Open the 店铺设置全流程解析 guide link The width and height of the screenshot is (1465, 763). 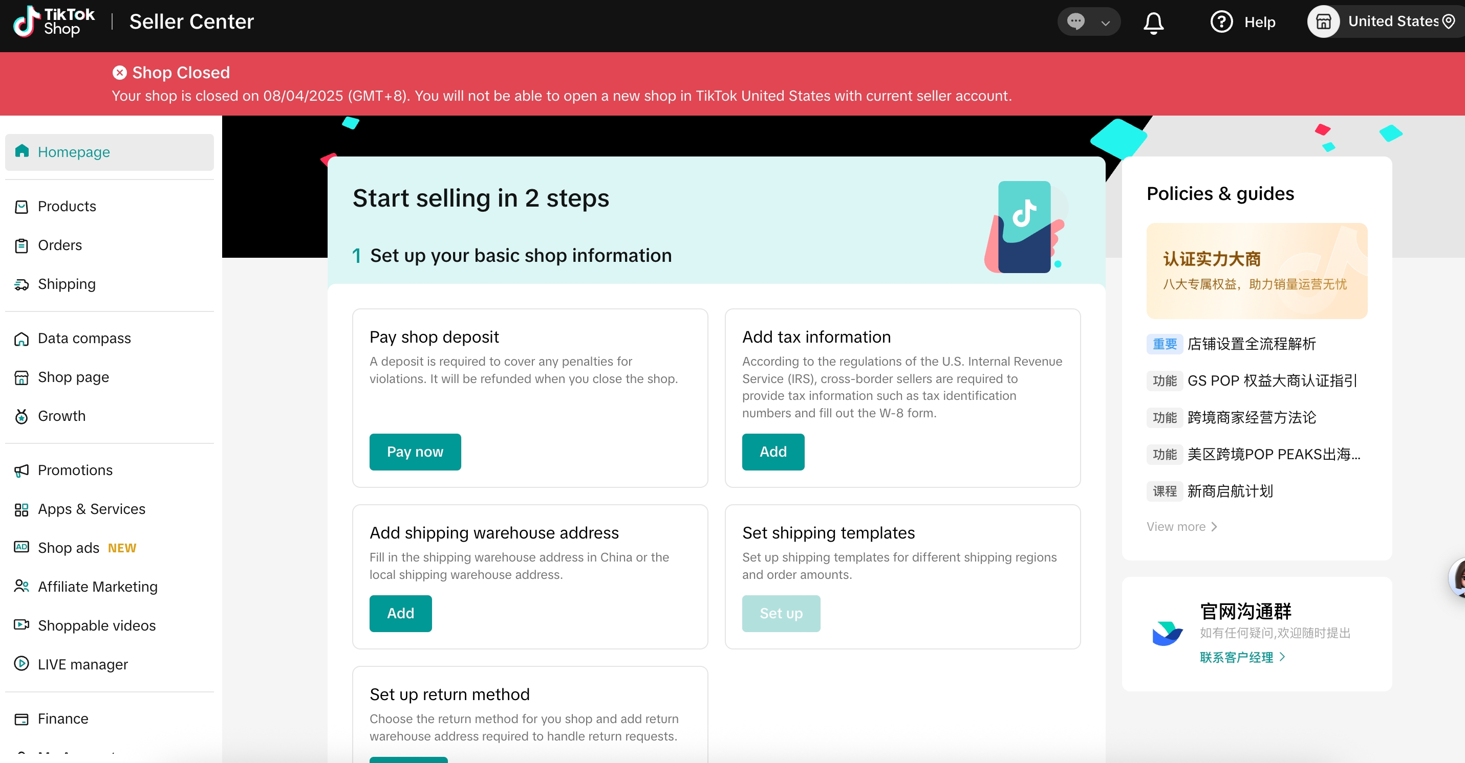[x=1251, y=344]
